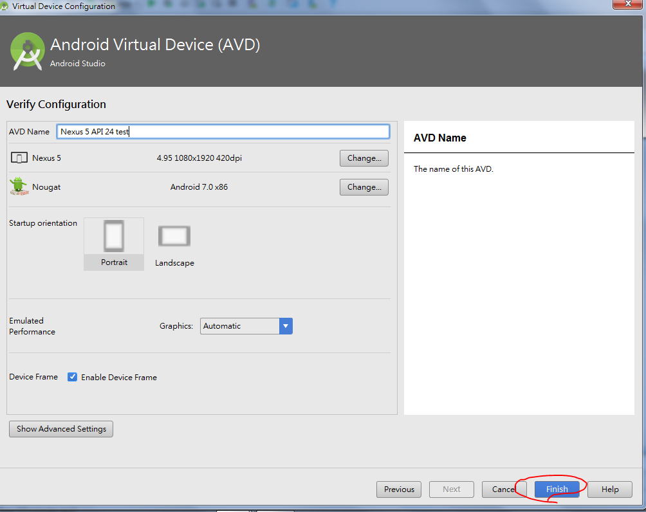
Task: Open the Graphics Automatic dropdown
Action: click(x=246, y=326)
